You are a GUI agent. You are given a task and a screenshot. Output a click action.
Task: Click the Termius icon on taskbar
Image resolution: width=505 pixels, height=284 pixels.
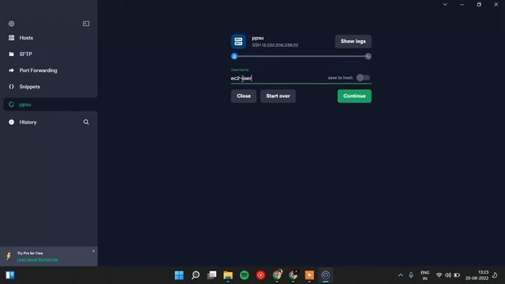pos(326,275)
